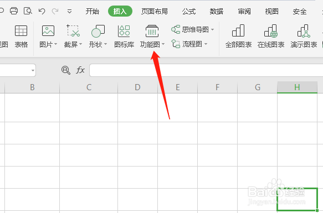Screen dimensions: 323x213
Task: Expand the 流程图 dropdown arrow
Action: click(x=206, y=44)
